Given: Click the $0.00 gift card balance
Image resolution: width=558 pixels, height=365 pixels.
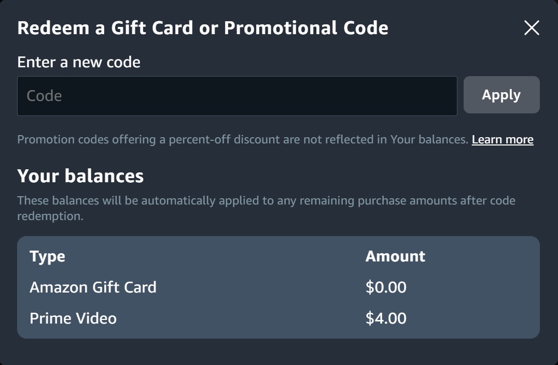Looking at the screenshot, I should (x=386, y=287).
